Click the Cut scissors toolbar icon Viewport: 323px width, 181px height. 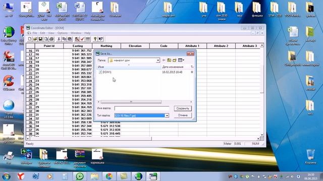tap(59, 39)
